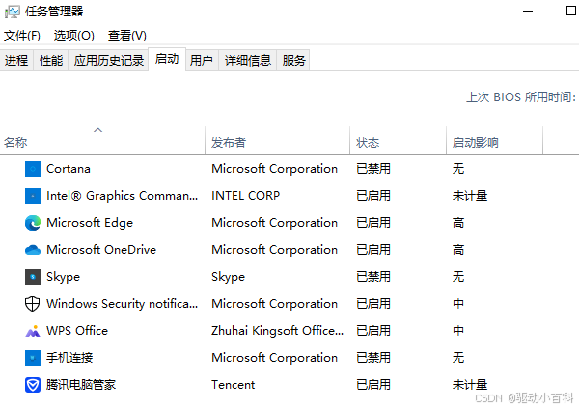Click Microsoft Edge's 高 startup impact cell
The width and height of the screenshot is (579, 409).
458,223
